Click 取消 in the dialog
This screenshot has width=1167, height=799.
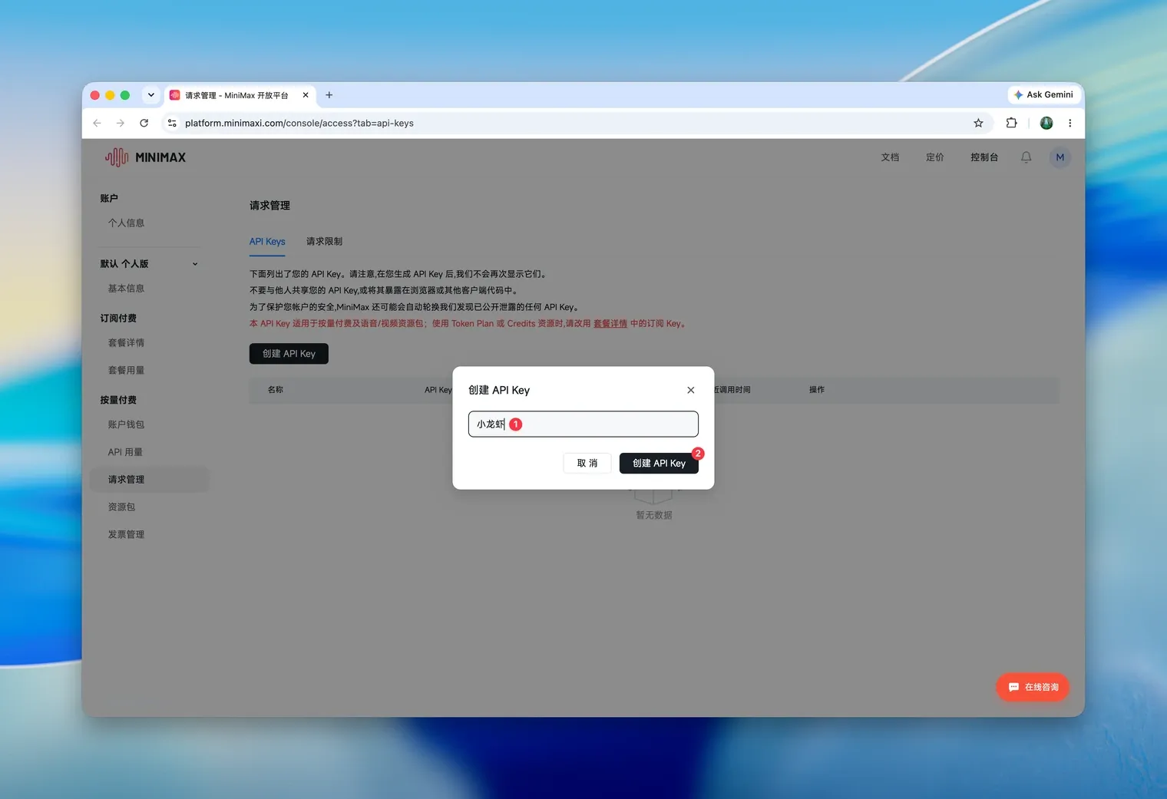(x=587, y=463)
